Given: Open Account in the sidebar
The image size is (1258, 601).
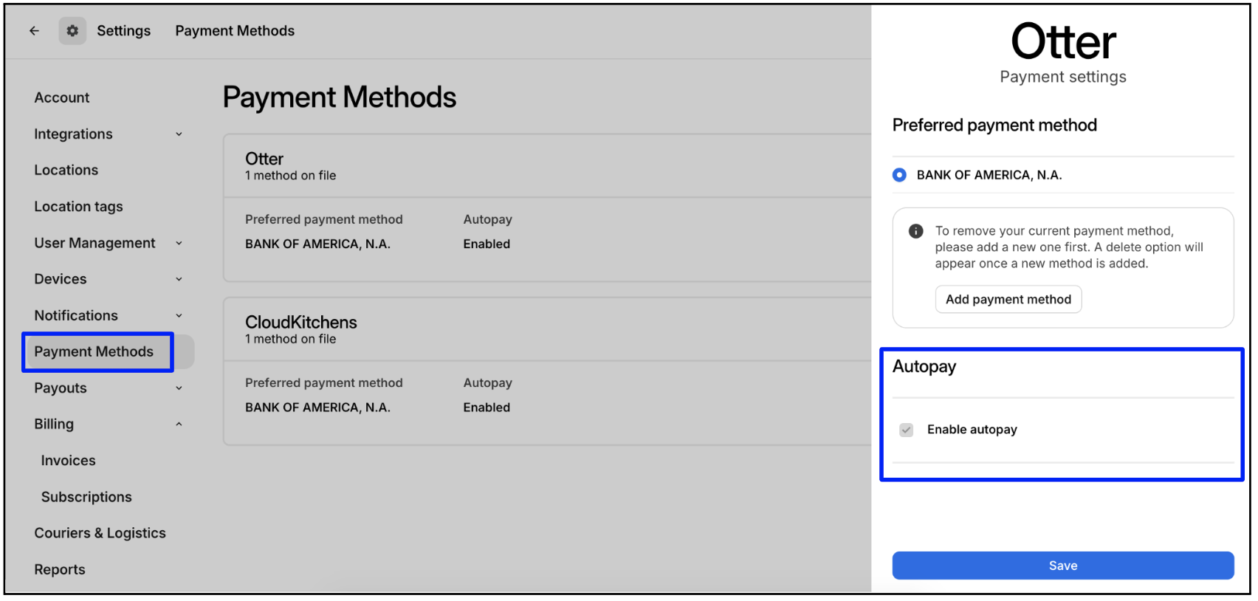Looking at the screenshot, I should coord(62,97).
